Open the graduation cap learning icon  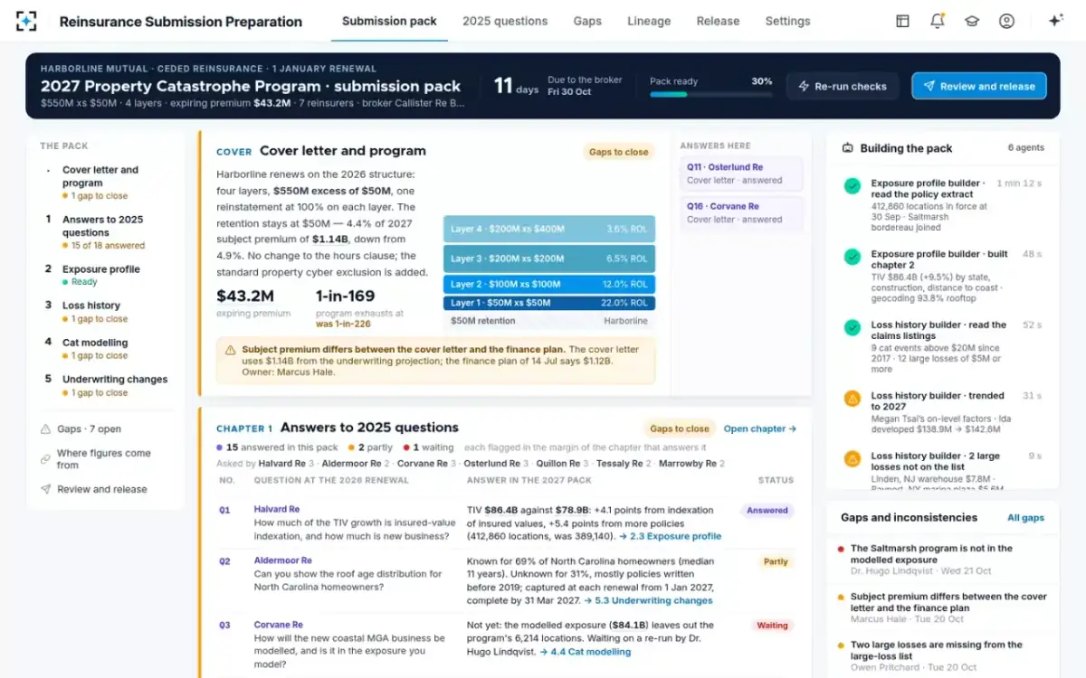coord(972,21)
